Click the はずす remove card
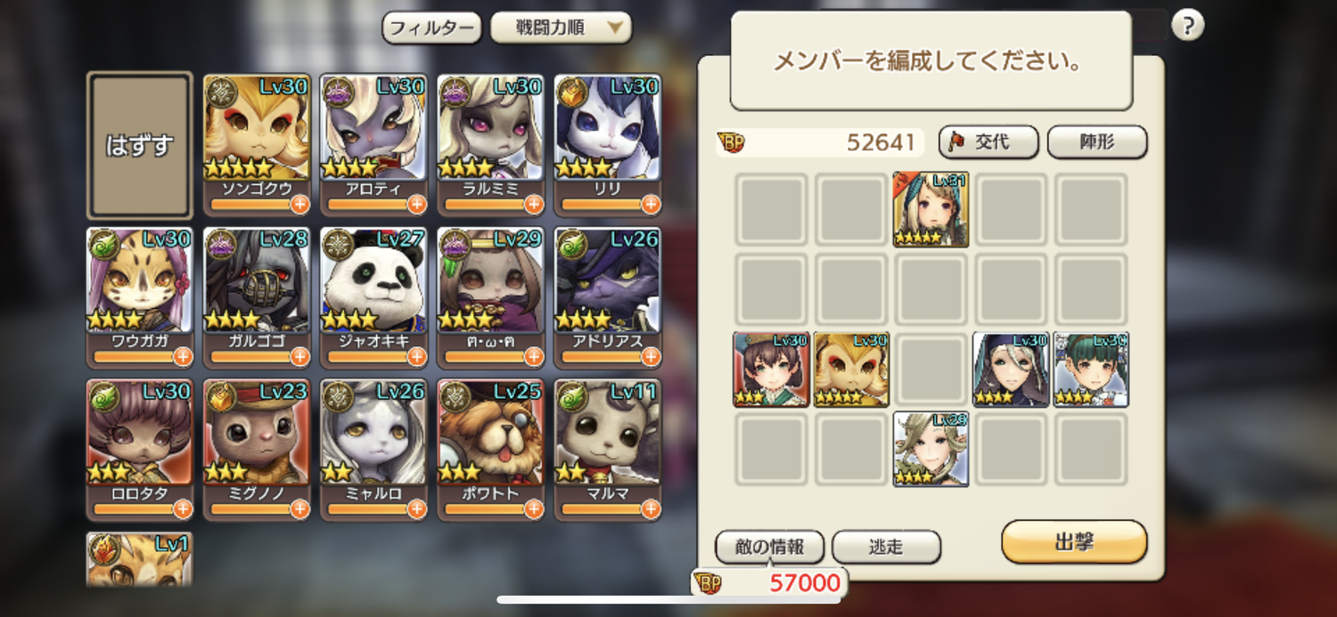This screenshot has height=617, width=1337. pyautogui.click(x=139, y=145)
